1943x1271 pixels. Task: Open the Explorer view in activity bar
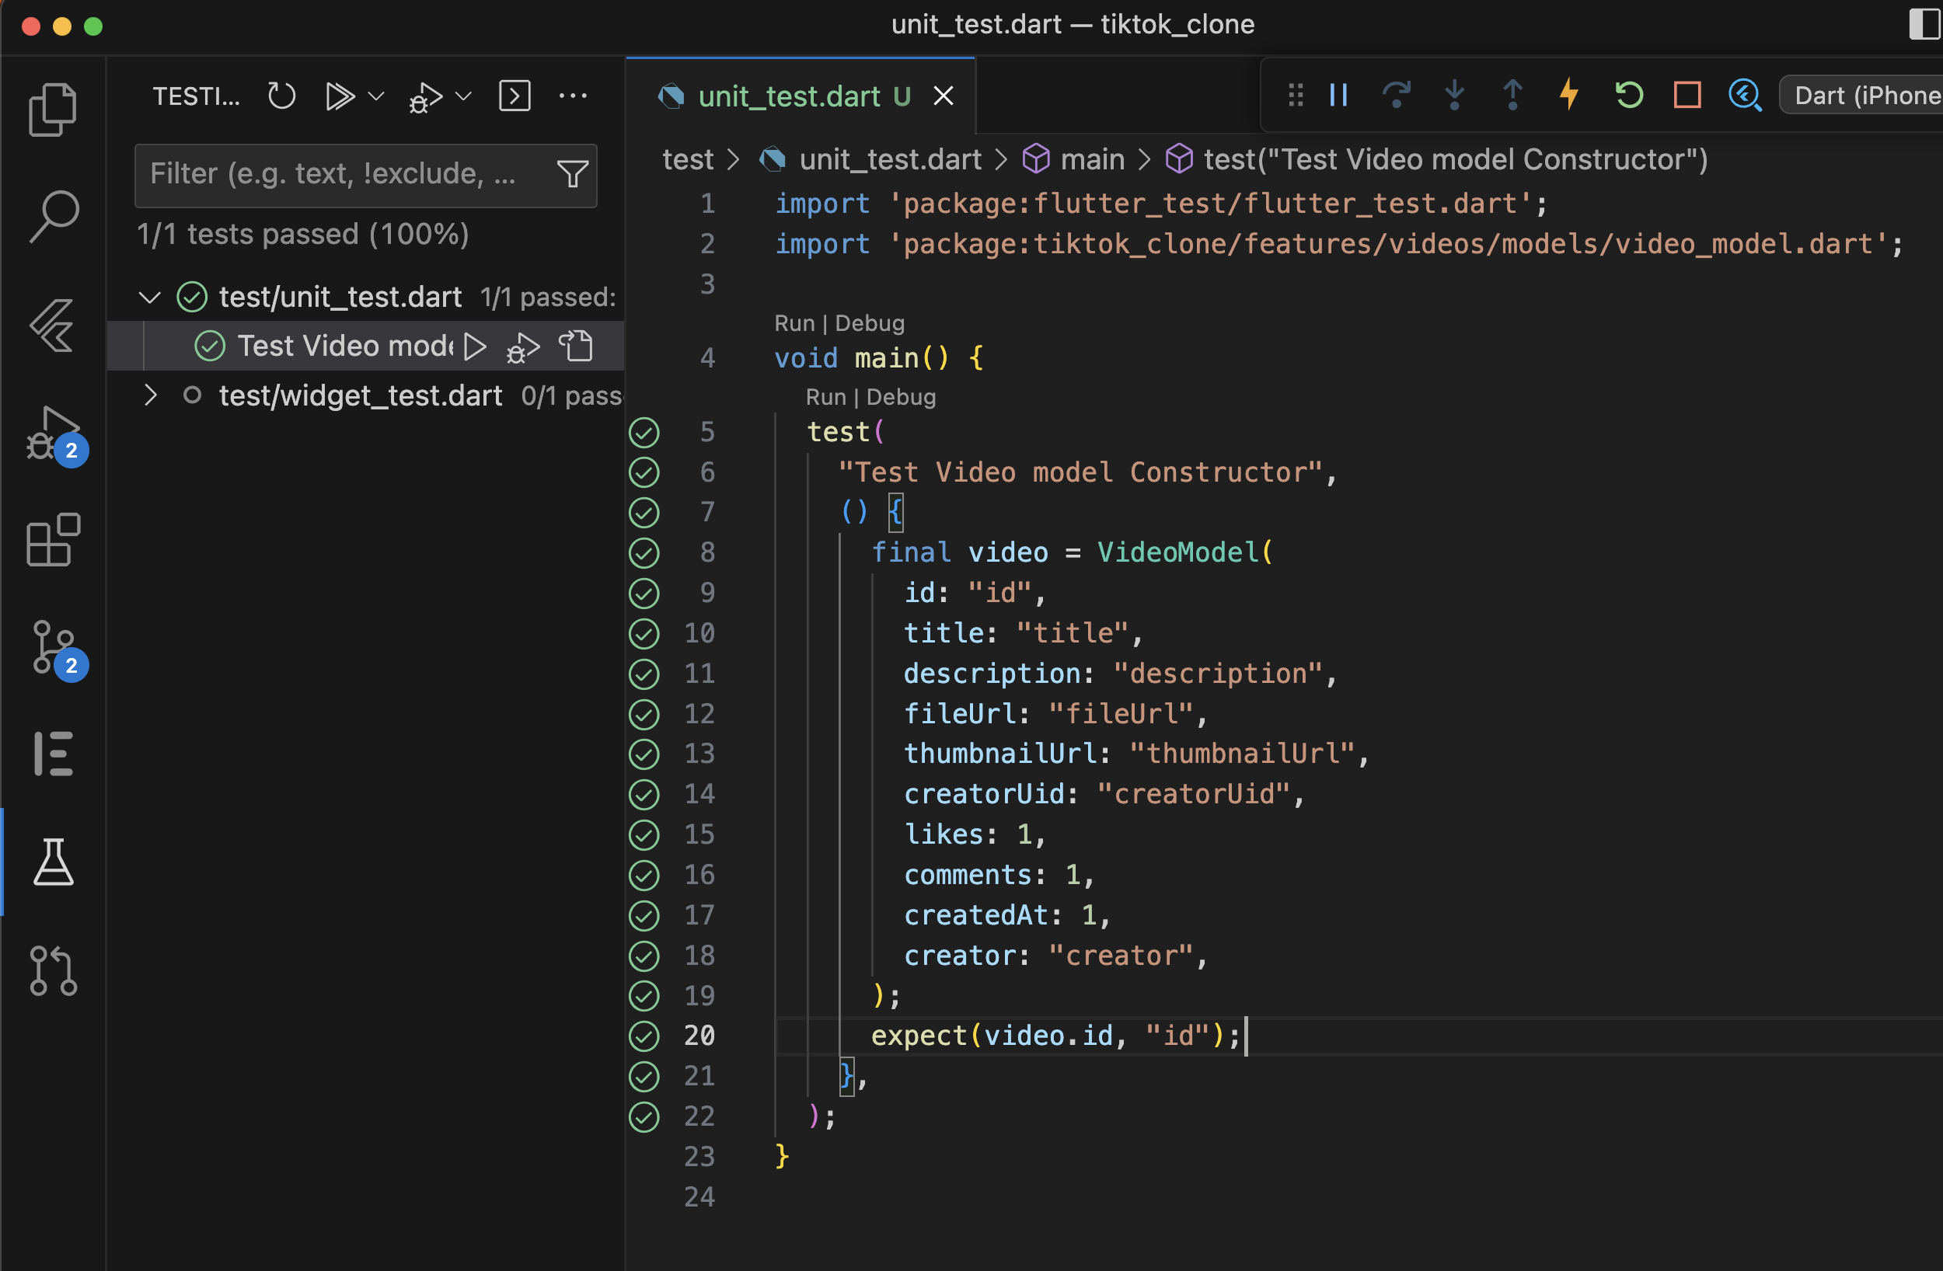coord(53,109)
